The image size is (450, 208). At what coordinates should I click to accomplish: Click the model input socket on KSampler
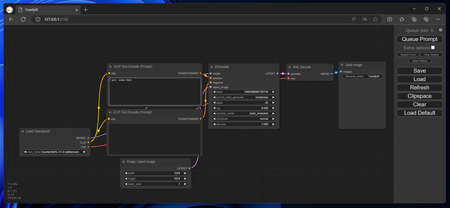coord(210,73)
